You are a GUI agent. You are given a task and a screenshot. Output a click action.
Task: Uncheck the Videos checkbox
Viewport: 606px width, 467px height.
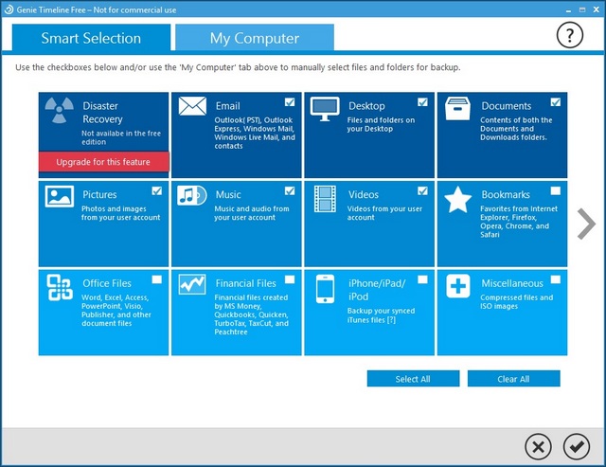422,190
